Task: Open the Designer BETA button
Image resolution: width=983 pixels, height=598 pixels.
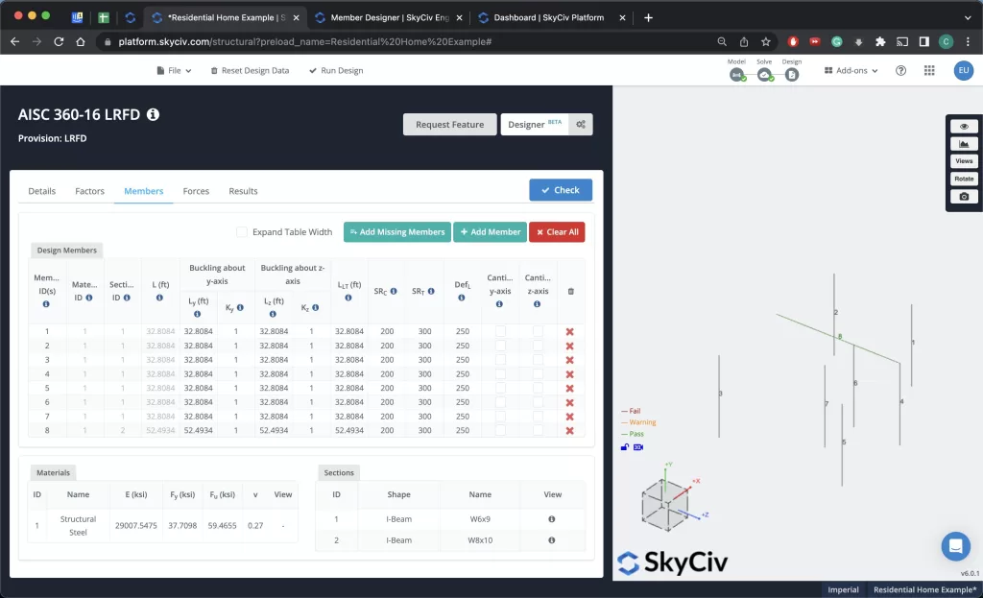Action: point(535,124)
